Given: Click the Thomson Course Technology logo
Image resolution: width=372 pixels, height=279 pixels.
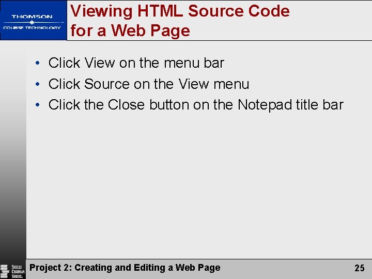Looking at the screenshot, I should (33, 20).
